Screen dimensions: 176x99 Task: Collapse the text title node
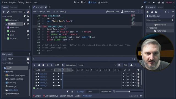5,24
